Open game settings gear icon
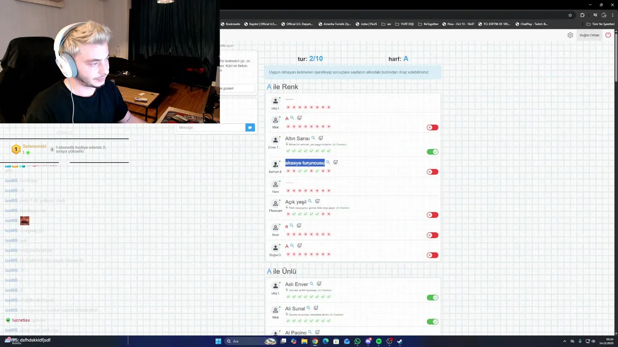The width and height of the screenshot is (618, 347). [570, 35]
